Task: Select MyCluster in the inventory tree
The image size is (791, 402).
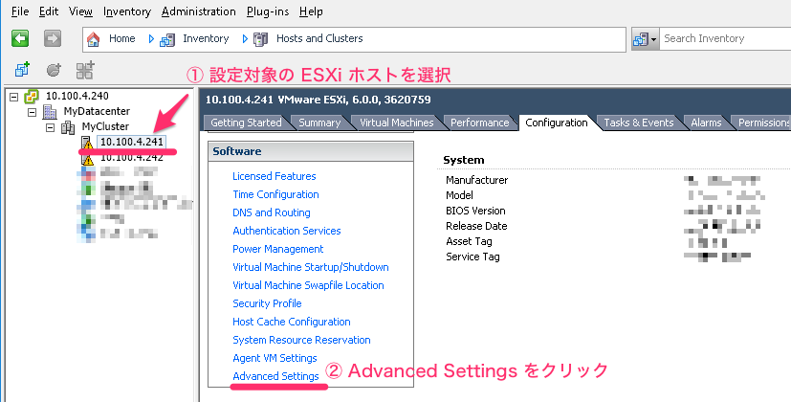Action: [x=105, y=126]
